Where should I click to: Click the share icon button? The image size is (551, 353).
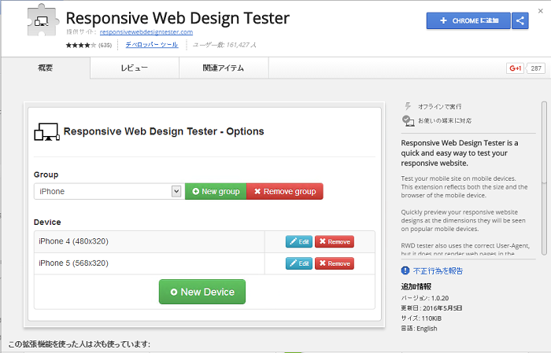[520, 20]
